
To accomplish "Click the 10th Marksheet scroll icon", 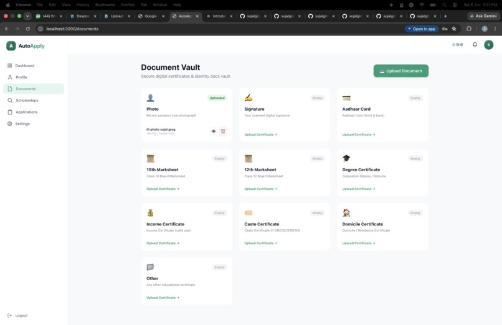I will click(151, 159).
